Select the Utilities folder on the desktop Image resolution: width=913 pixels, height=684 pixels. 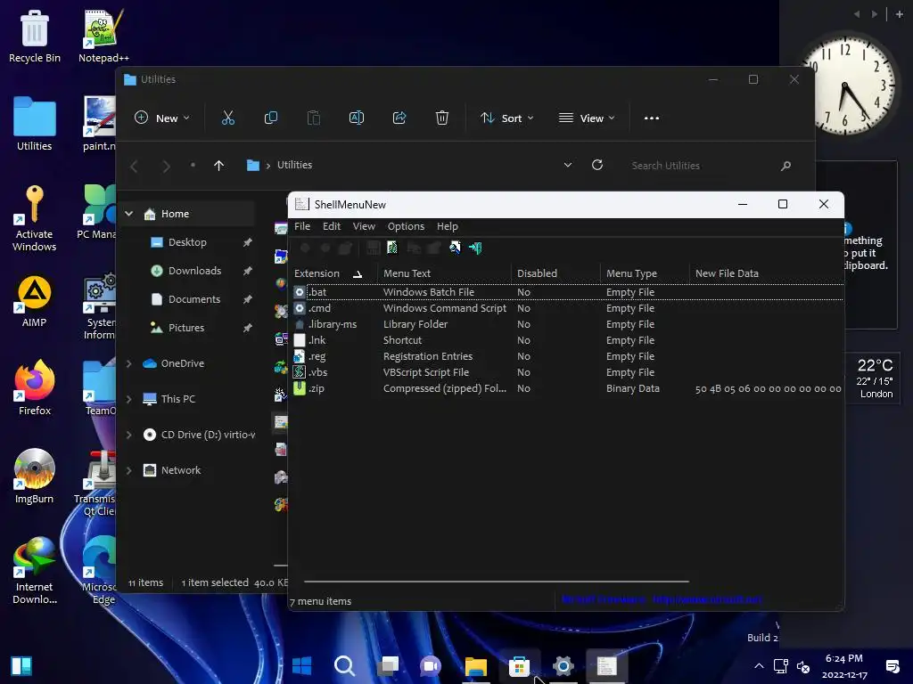click(x=35, y=124)
